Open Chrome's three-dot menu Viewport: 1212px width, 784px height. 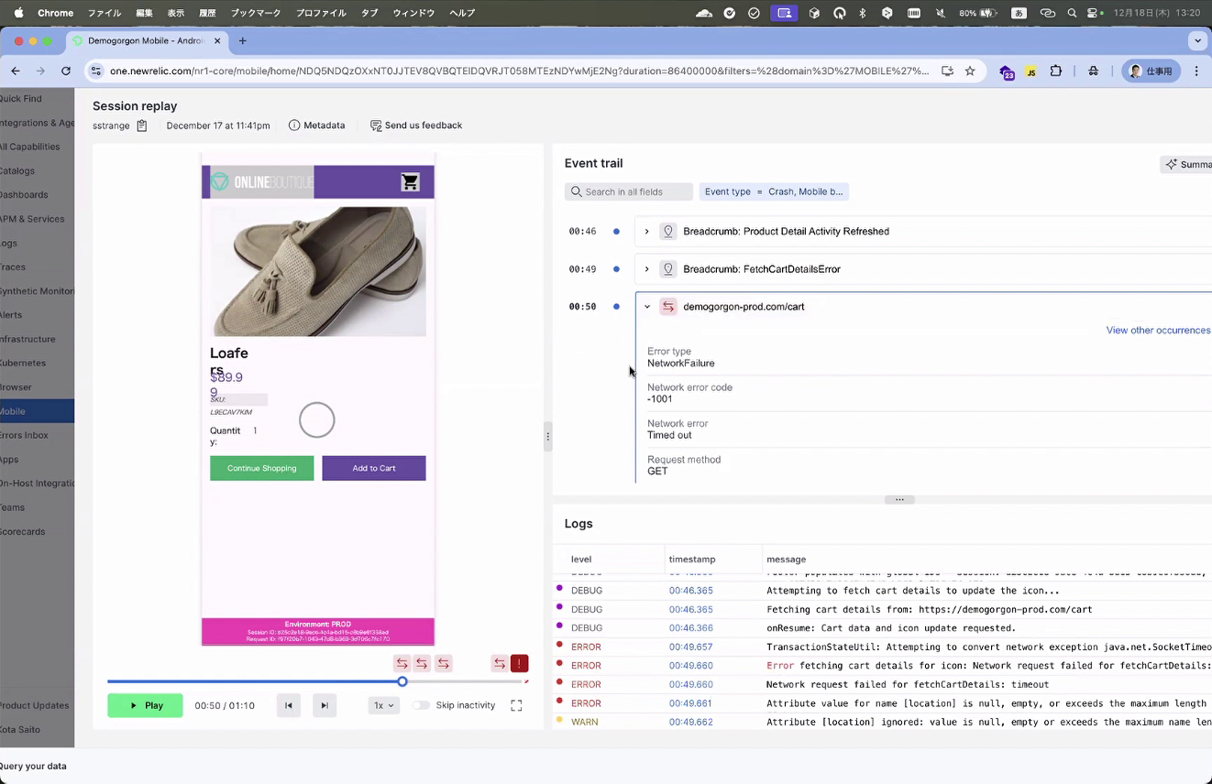1196,71
